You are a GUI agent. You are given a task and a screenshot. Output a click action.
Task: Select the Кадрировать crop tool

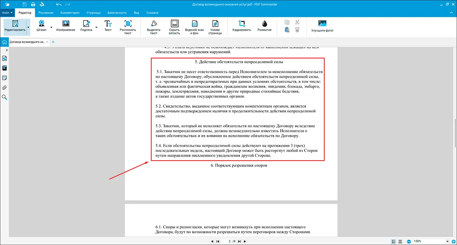242,26
